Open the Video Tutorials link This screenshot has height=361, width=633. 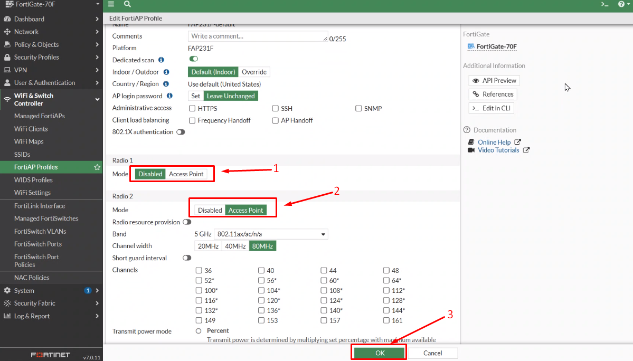(x=498, y=150)
